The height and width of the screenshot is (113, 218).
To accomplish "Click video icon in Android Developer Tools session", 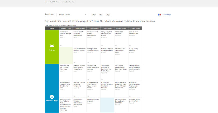I will point(61,46).
